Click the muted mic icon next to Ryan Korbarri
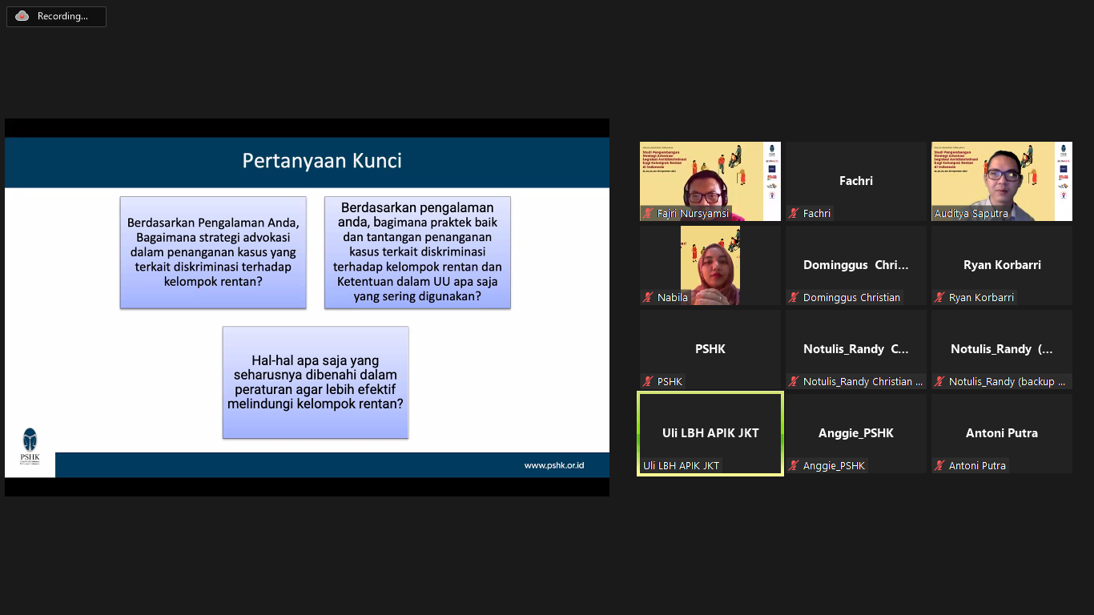The width and height of the screenshot is (1094, 615). [939, 298]
